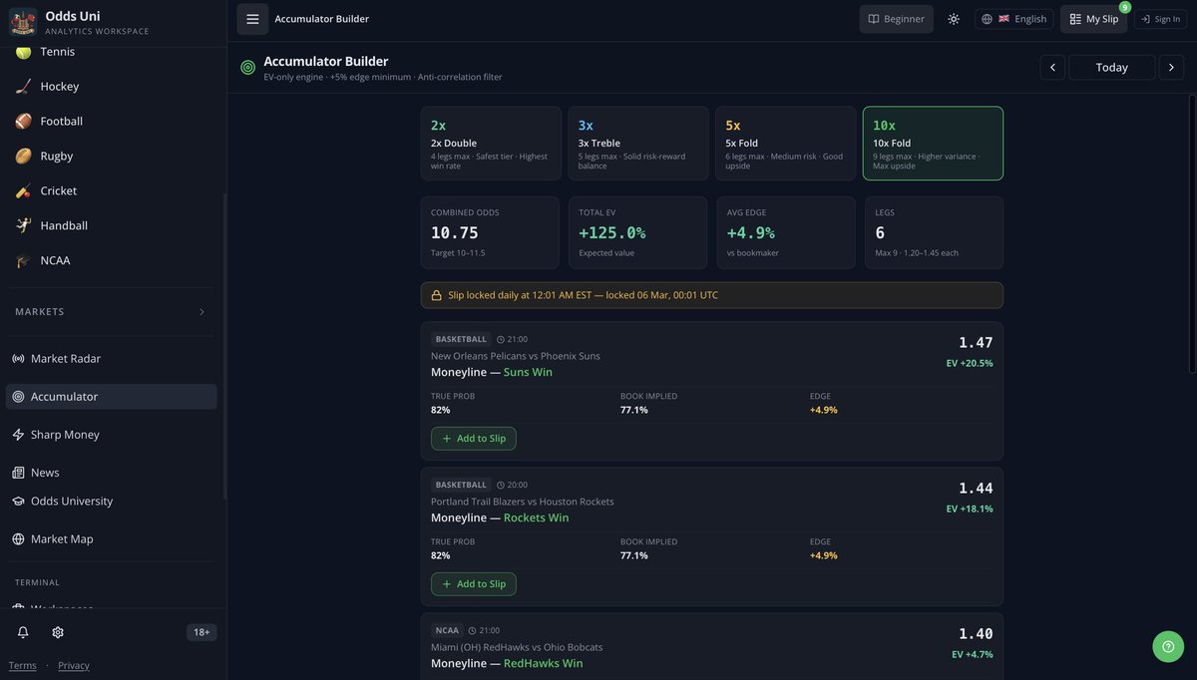Add Rockets Win to slip
Image resolution: width=1197 pixels, height=680 pixels.
[x=474, y=584]
